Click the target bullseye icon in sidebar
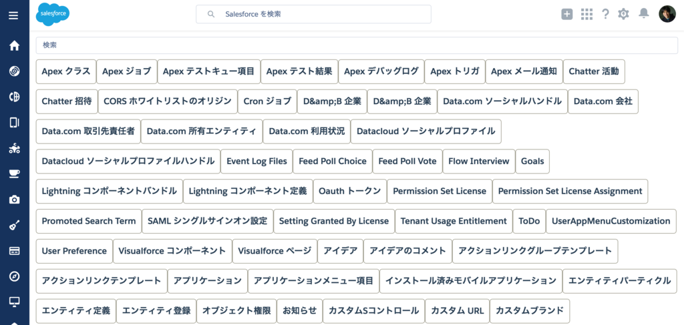 (15, 71)
